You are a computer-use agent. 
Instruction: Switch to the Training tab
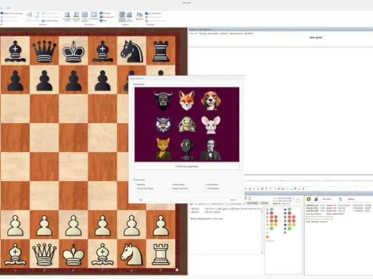point(202,34)
